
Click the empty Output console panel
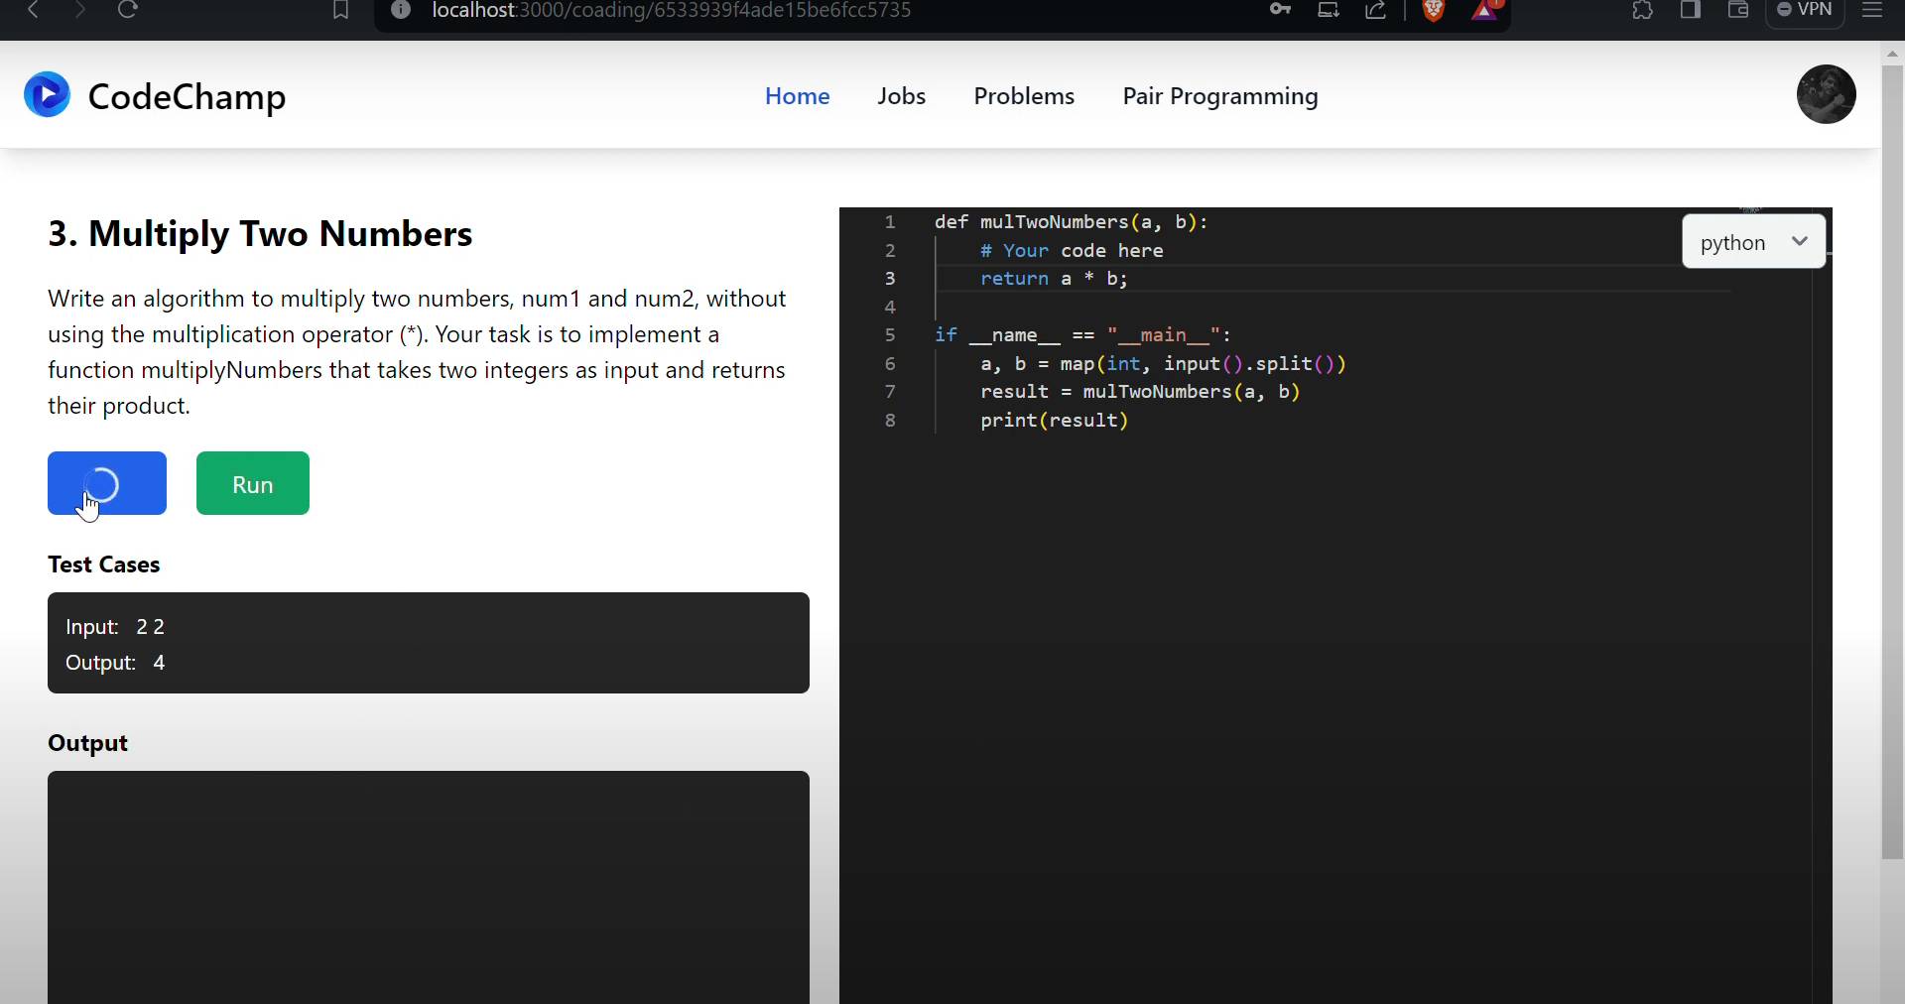pyautogui.click(x=429, y=887)
